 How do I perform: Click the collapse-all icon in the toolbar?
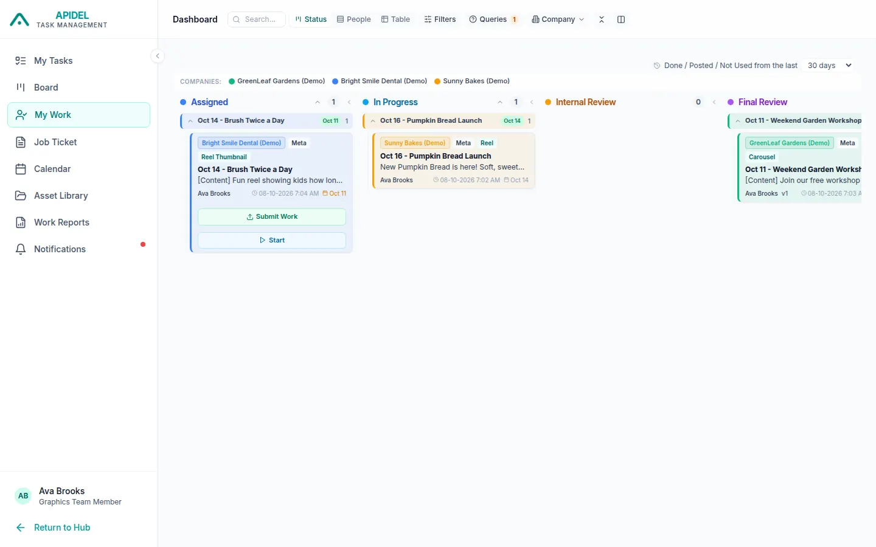601,19
